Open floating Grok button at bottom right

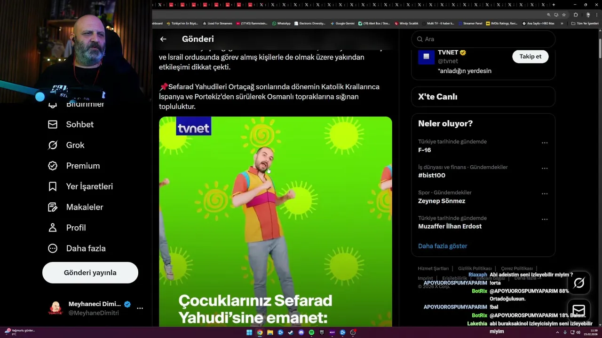click(579, 283)
